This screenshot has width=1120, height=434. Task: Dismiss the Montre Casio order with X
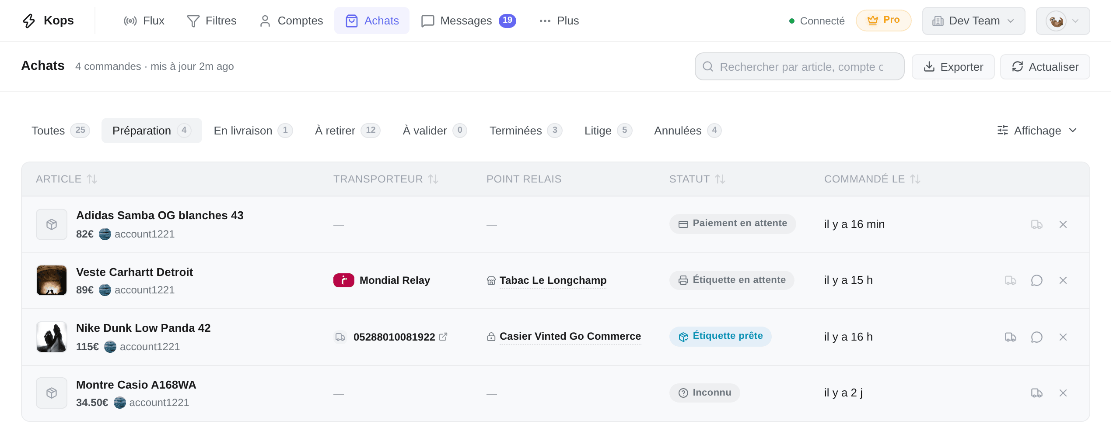[1063, 393]
